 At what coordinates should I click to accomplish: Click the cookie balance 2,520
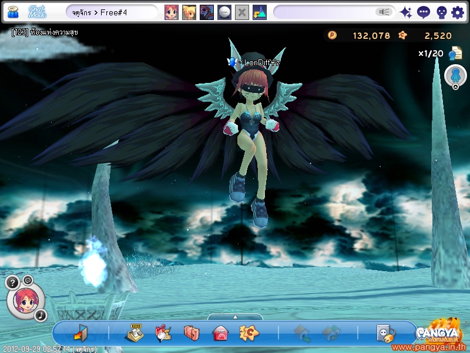point(438,36)
